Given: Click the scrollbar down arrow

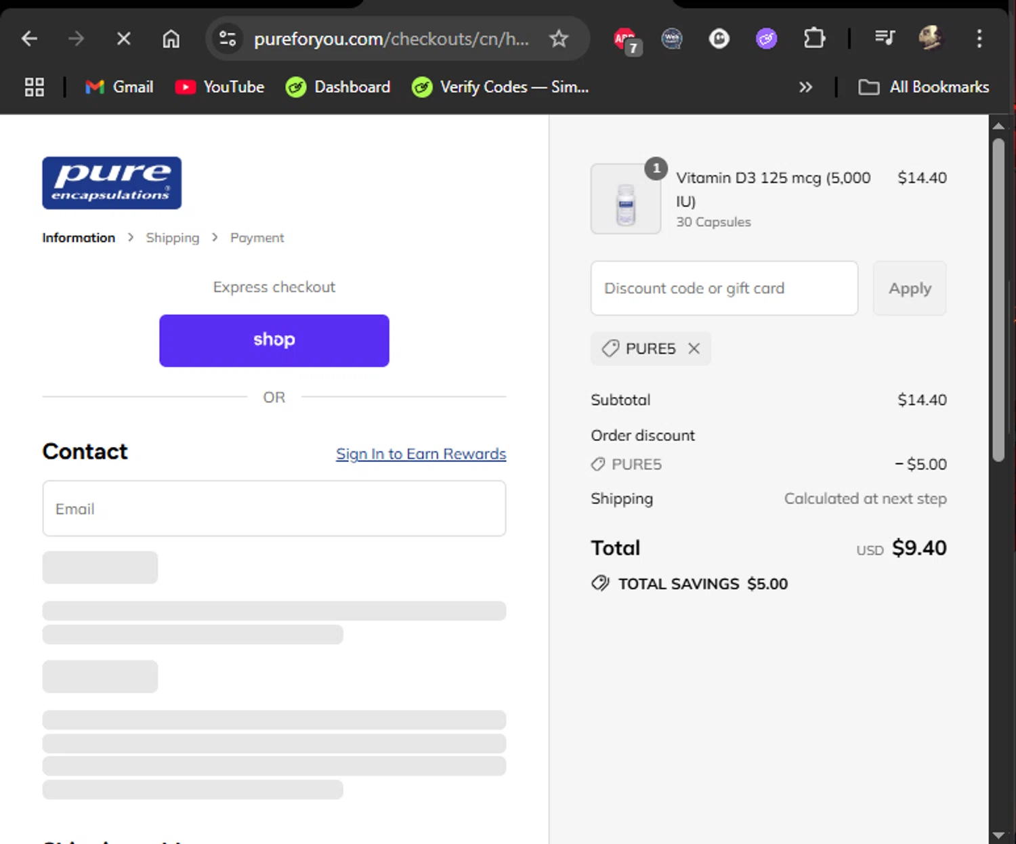Looking at the screenshot, I should click(998, 835).
